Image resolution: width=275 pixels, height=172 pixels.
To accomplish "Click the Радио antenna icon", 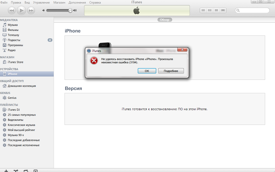I will click(x=5, y=50).
